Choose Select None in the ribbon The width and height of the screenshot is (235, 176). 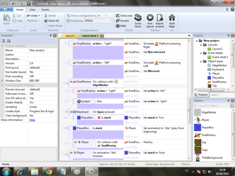(53, 26)
